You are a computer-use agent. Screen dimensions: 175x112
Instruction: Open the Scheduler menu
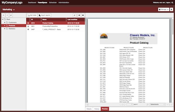[53, 3]
